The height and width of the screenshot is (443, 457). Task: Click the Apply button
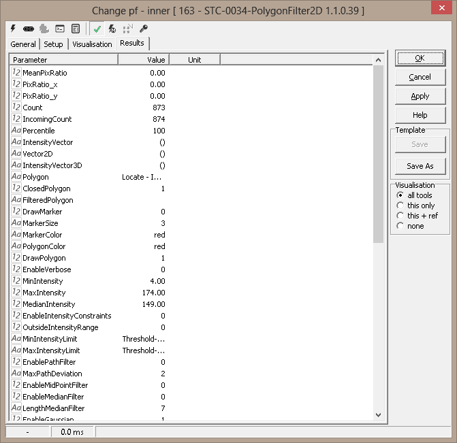(420, 96)
